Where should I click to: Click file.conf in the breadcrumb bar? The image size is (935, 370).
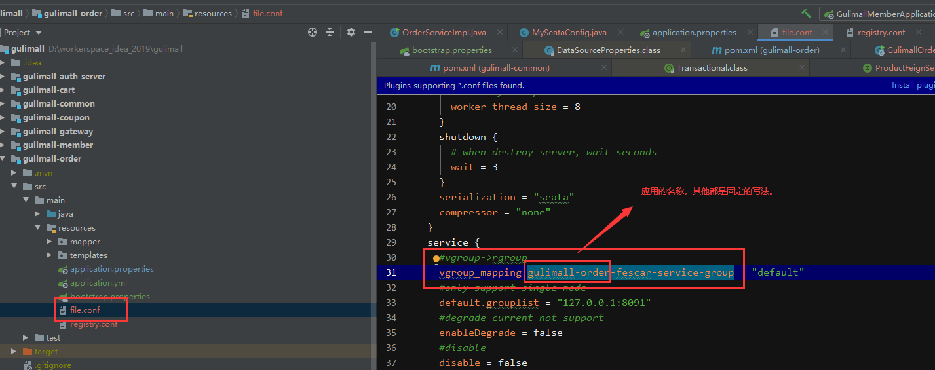click(261, 13)
